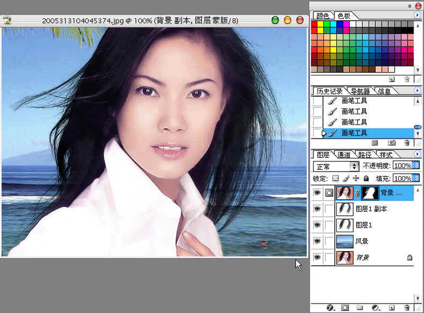Toggle link box beside 图层1 副本 layer
This screenshot has width=424, height=313.
pyautogui.click(x=329, y=209)
